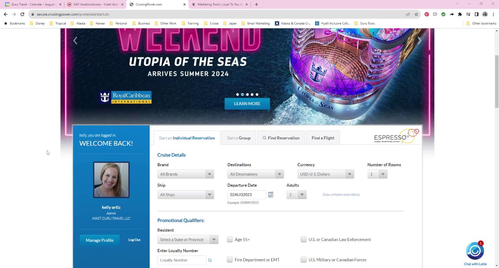This screenshot has height=268, width=499.
Task: Click the loyalty number search magnifier
Action: tap(210, 260)
